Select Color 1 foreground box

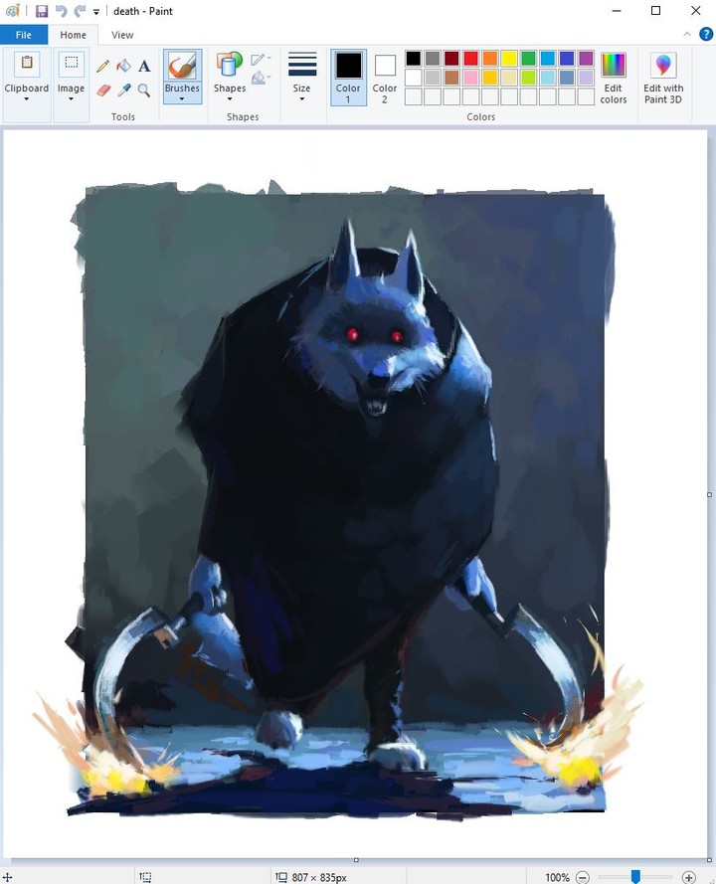pyautogui.click(x=348, y=78)
